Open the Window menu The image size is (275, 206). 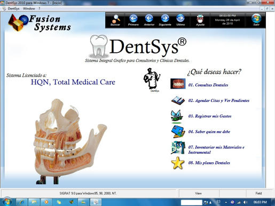[29, 9]
